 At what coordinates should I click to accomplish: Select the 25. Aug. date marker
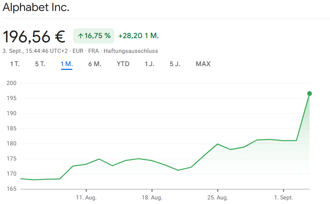tap(217, 198)
